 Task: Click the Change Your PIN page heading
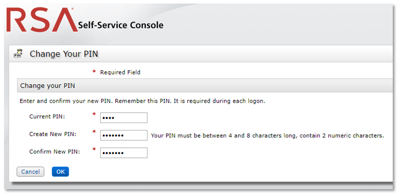(64, 54)
